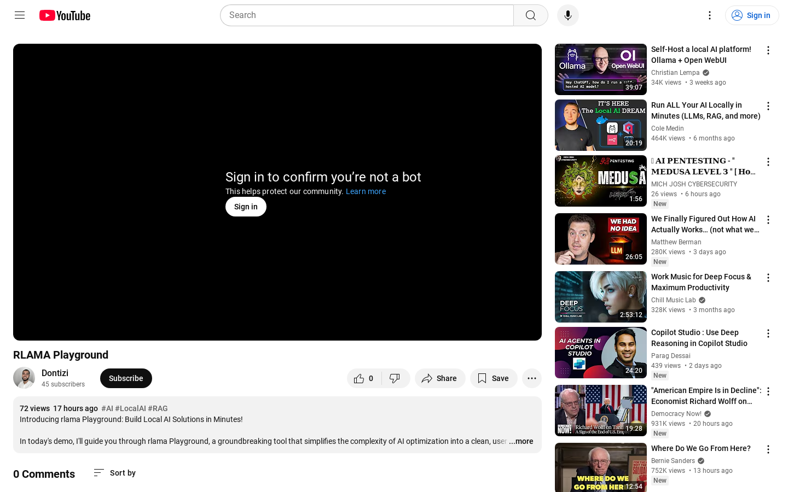Open title Run ALL Your AI Locally
The width and height of the screenshot is (788, 492).
click(x=706, y=110)
